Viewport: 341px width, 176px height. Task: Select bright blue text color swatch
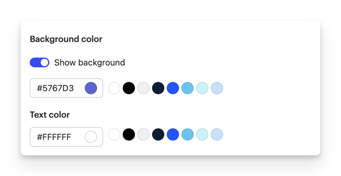point(173,135)
